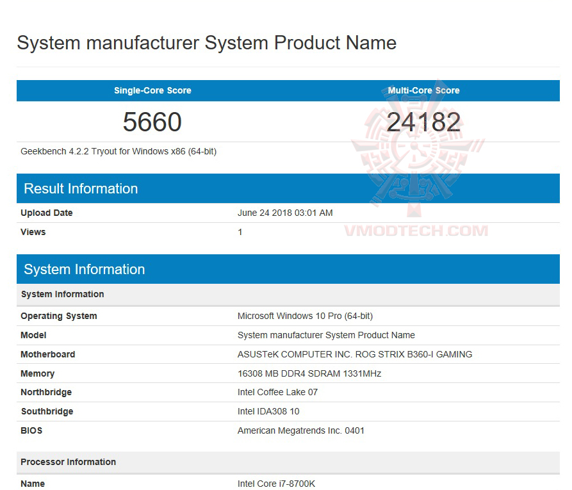Select the BIOS label
Viewport: 572px width, 490px height.
click(x=31, y=430)
